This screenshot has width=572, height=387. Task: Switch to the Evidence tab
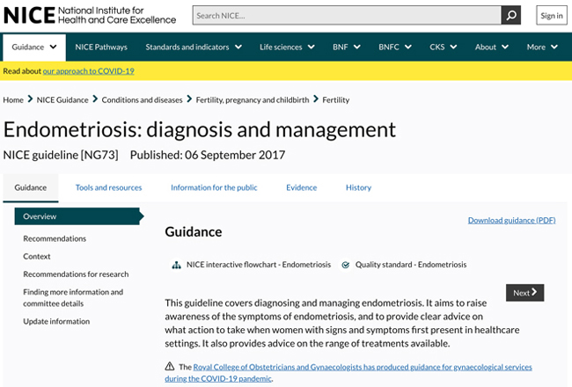(301, 188)
